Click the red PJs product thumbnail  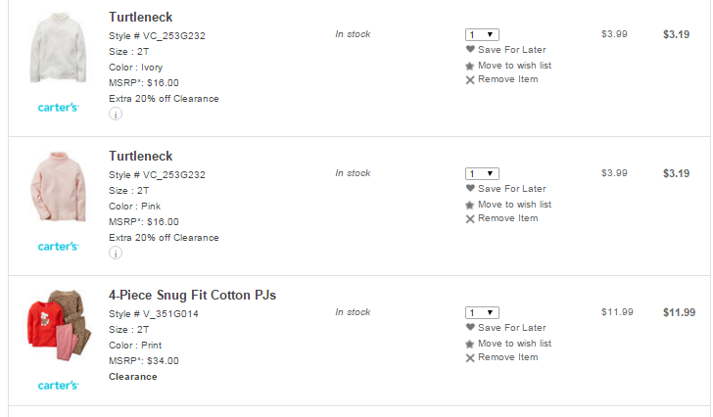(58, 330)
